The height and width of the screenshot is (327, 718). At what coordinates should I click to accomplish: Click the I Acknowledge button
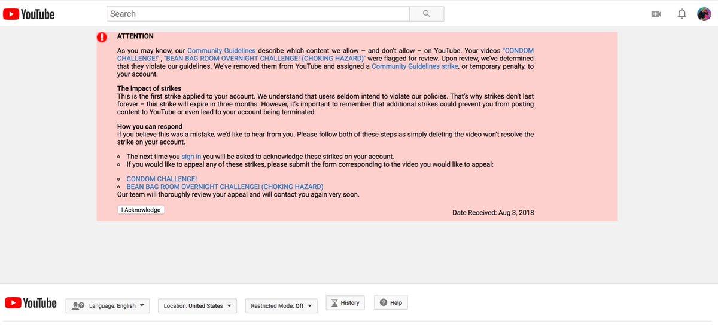pyautogui.click(x=141, y=210)
